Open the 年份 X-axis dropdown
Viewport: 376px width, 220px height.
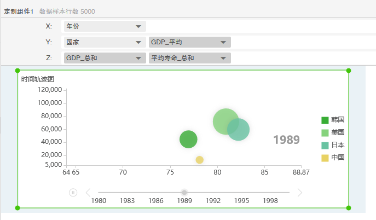coord(104,26)
